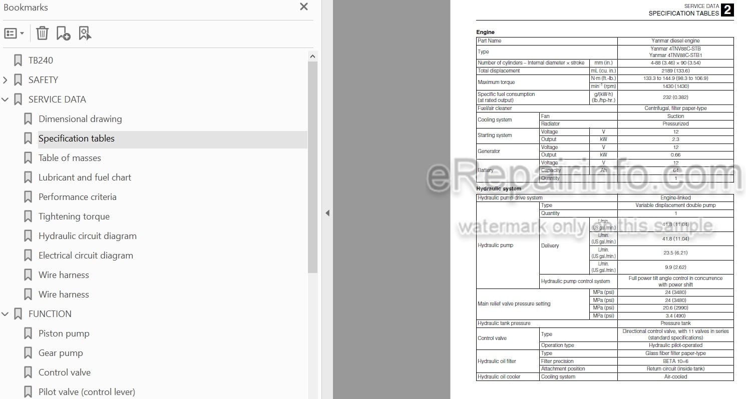The width and height of the screenshot is (746, 399).
Task: Click the bookmark icon beside Piston pump
Action: (x=28, y=333)
